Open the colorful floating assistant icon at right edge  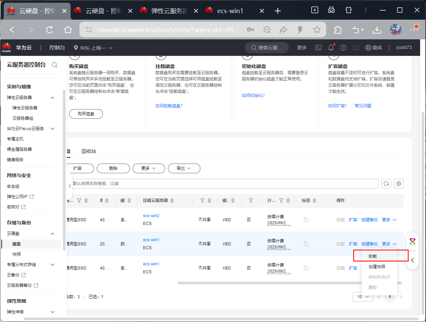pos(413,241)
